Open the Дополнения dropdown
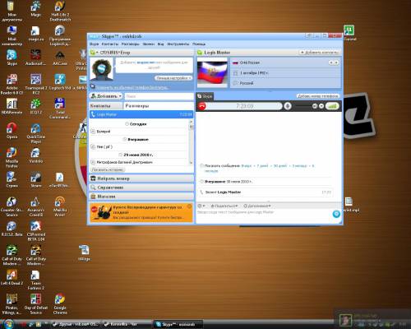411x329 pixels. pos(257,206)
